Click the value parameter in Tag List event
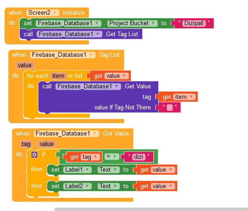The image size is (248, 211). point(25,65)
